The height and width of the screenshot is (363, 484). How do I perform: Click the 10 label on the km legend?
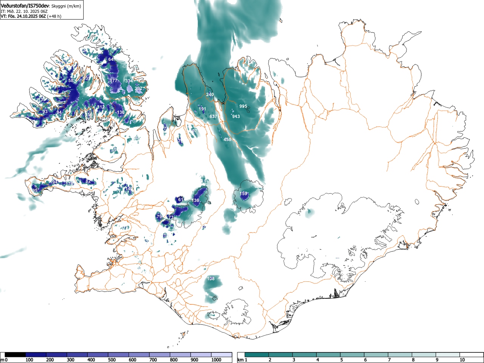[462, 360]
